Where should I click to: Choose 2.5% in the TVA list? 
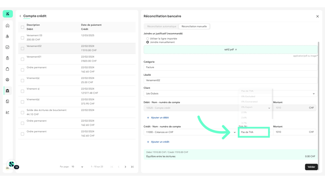[255, 113]
